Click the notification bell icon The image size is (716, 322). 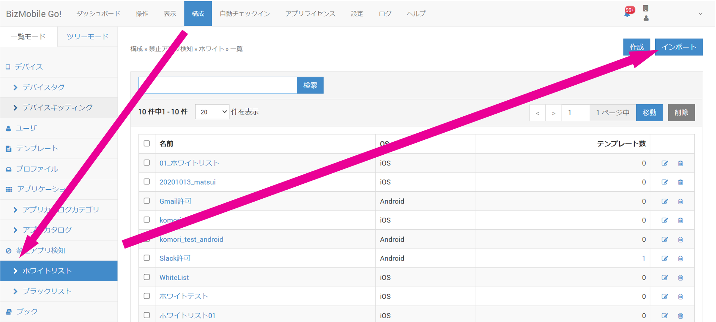pos(628,13)
